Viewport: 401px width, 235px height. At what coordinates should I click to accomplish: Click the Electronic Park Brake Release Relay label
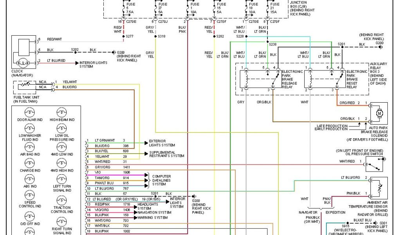point(292,80)
